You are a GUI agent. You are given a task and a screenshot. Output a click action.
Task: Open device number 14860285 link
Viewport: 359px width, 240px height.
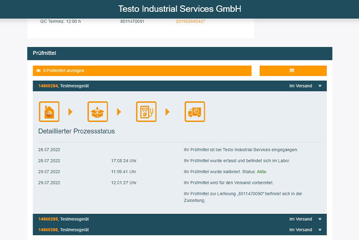(48, 219)
